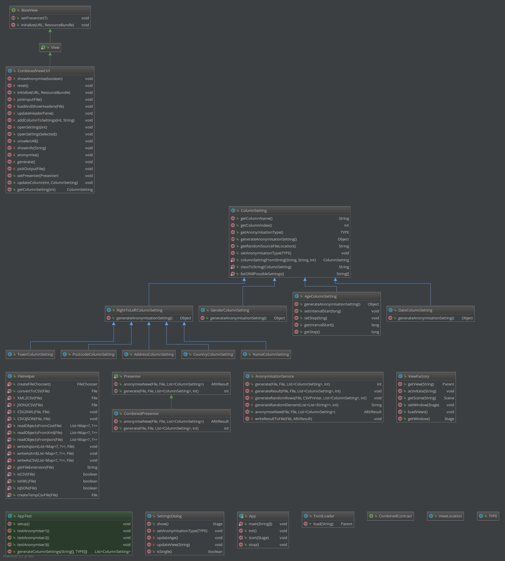Screen dimensions: 505x561
Task: Select getStep() in AgeColumnSetting
Action: (x=337, y=332)
